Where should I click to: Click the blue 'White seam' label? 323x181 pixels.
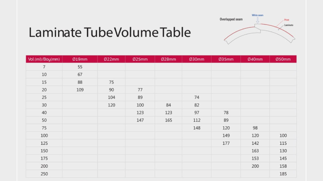point(257,15)
